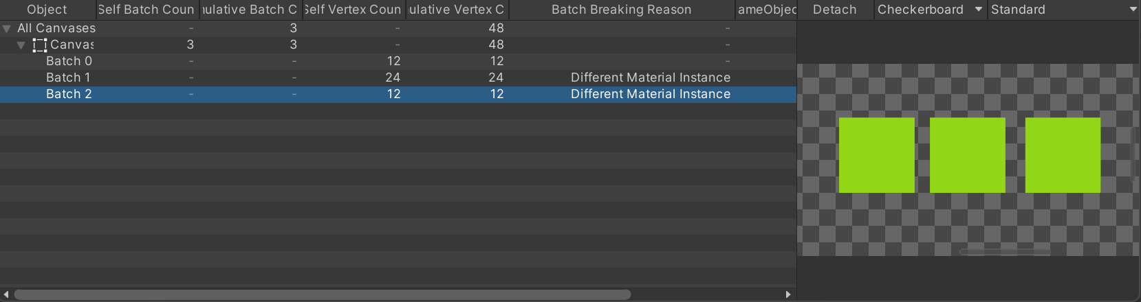Screen dimensions: 1141x302
Task: Open the Checkerboard background dropdown
Action: point(930,10)
